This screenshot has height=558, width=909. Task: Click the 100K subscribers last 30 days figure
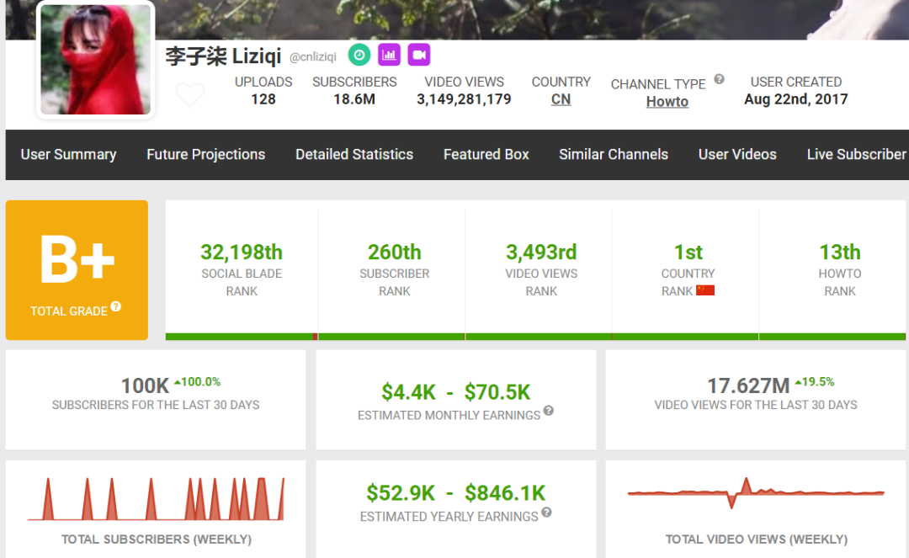click(145, 386)
